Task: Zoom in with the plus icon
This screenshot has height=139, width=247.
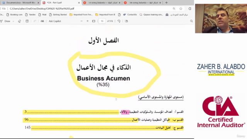Action: pyautogui.click(x=88, y=21)
